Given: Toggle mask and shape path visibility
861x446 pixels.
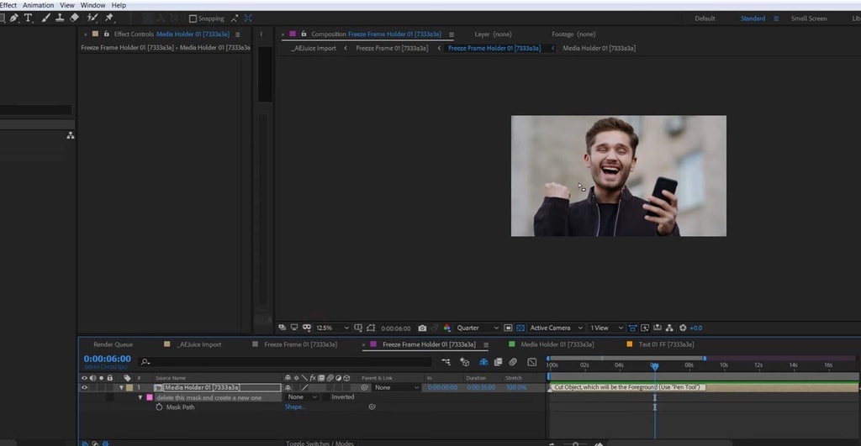Looking at the screenshot, I should (307, 328).
